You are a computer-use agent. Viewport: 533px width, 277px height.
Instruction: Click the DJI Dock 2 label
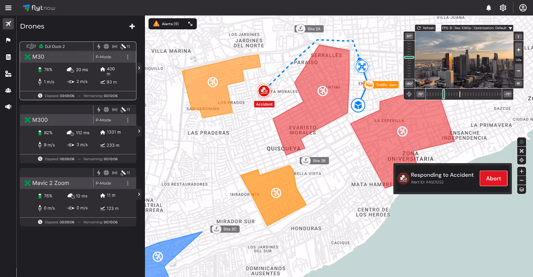click(x=55, y=47)
